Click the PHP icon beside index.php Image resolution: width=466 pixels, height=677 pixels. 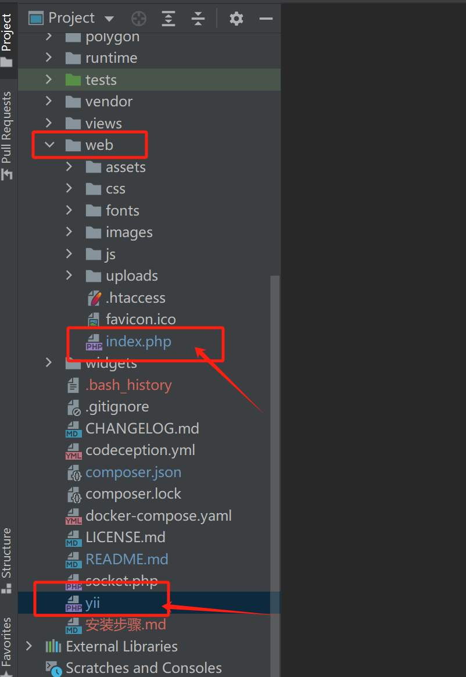[x=94, y=341]
